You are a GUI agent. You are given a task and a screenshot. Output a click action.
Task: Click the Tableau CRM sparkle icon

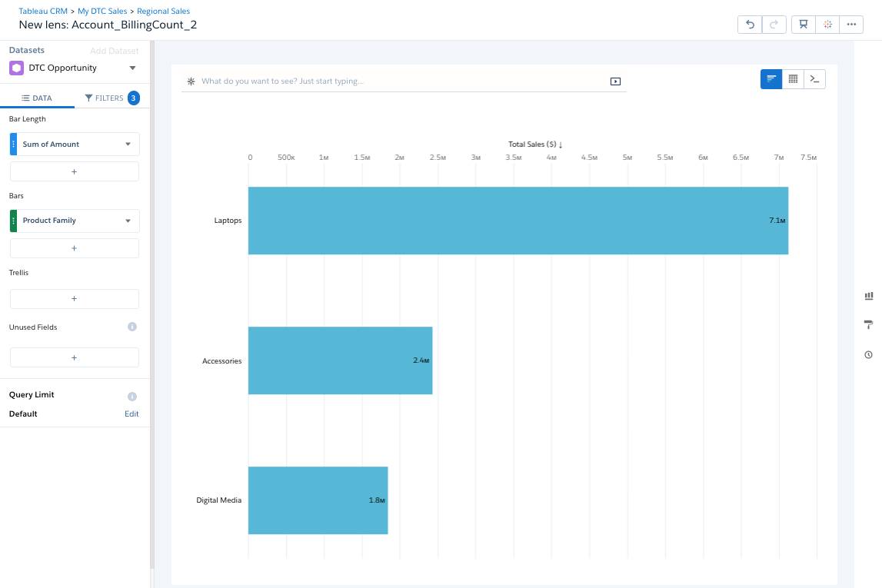(x=827, y=24)
